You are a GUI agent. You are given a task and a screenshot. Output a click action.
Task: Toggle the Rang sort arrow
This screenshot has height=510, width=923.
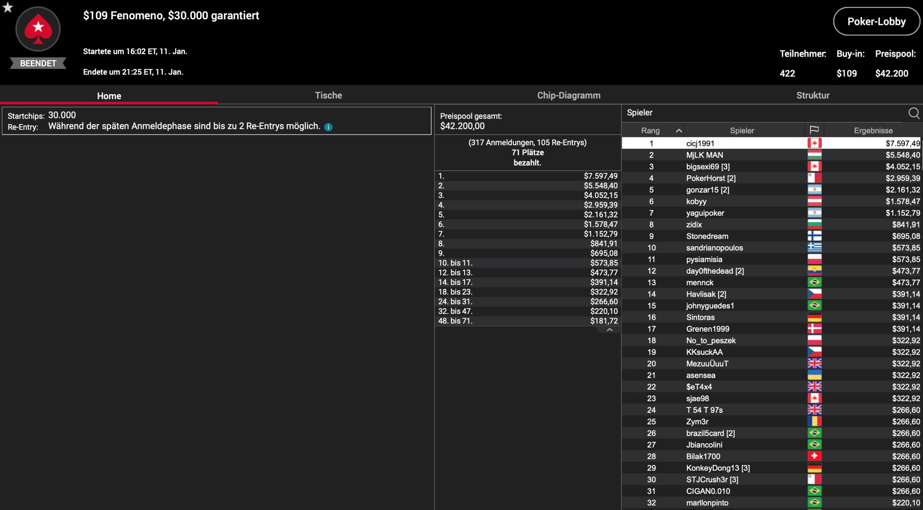[679, 130]
